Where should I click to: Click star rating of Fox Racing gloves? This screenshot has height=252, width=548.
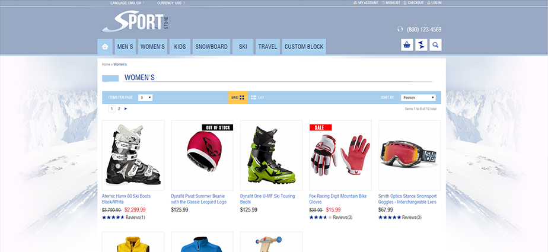pos(320,218)
